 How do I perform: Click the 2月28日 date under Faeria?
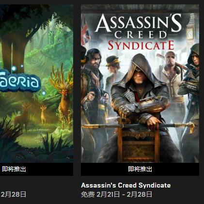click(13, 194)
